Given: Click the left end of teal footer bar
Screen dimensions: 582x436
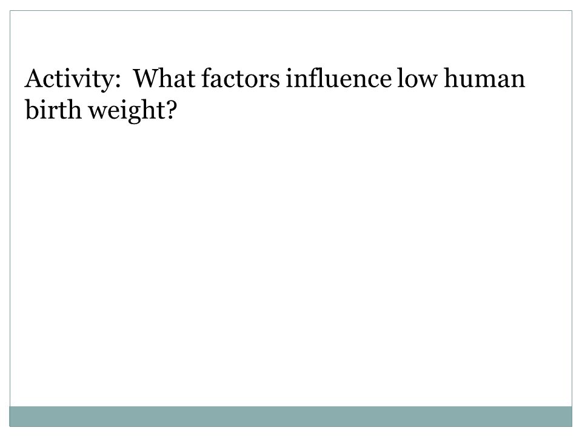Looking at the screenshot, I should point(15,417).
